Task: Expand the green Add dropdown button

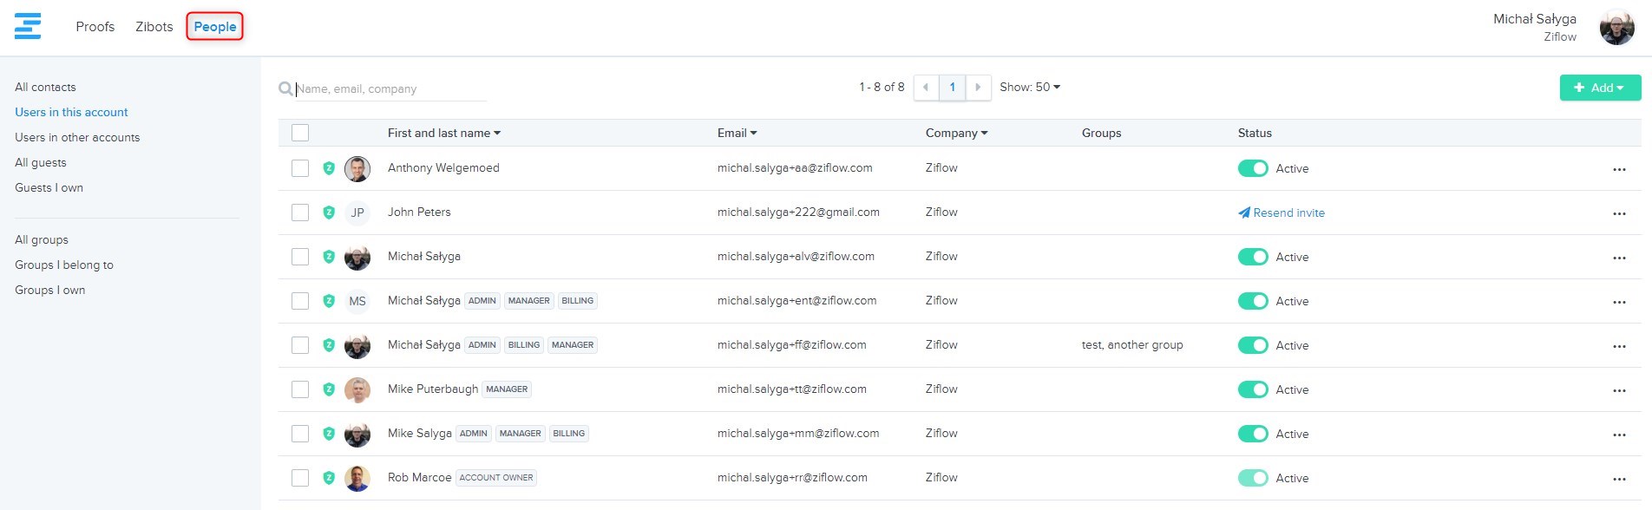Action: click(1599, 88)
